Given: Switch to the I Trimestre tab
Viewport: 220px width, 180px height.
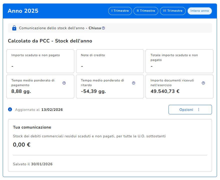Looking at the screenshot, I should pos(120,11).
